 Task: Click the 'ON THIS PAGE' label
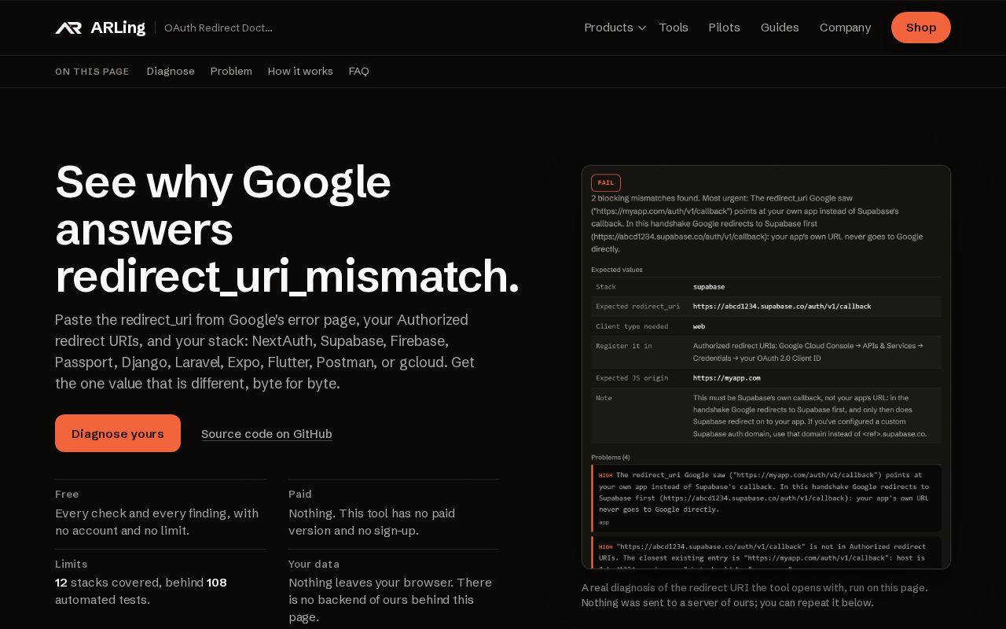[92, 72]
